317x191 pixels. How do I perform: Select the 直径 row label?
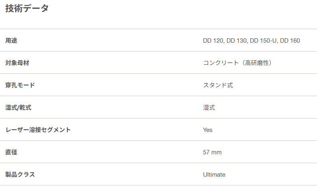point(11,152)
